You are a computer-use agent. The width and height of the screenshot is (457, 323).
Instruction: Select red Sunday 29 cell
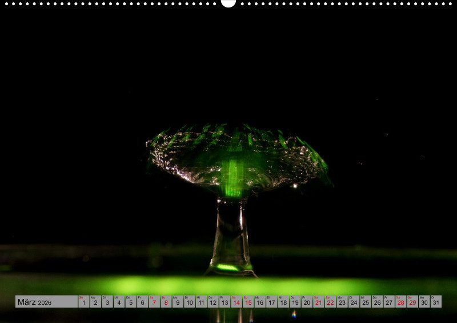412,302
